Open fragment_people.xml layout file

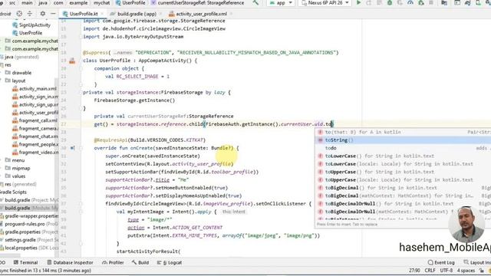coord(35,144)
